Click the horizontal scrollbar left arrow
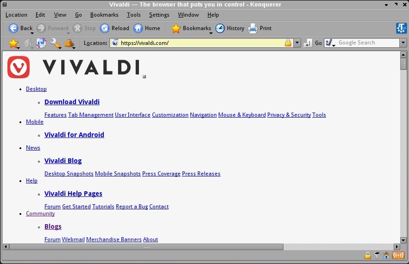Screen dimensions: 409x264 coord(6,247)
